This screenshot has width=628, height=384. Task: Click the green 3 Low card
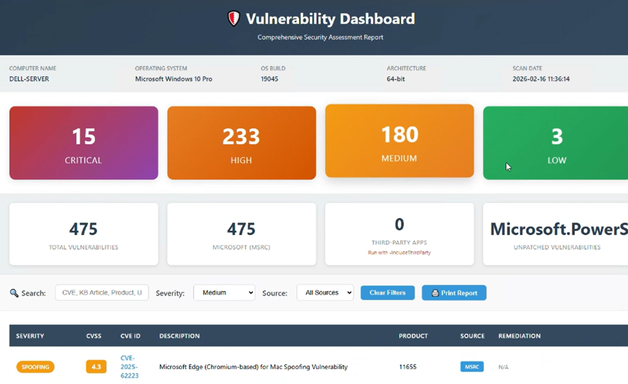point(555,143)
